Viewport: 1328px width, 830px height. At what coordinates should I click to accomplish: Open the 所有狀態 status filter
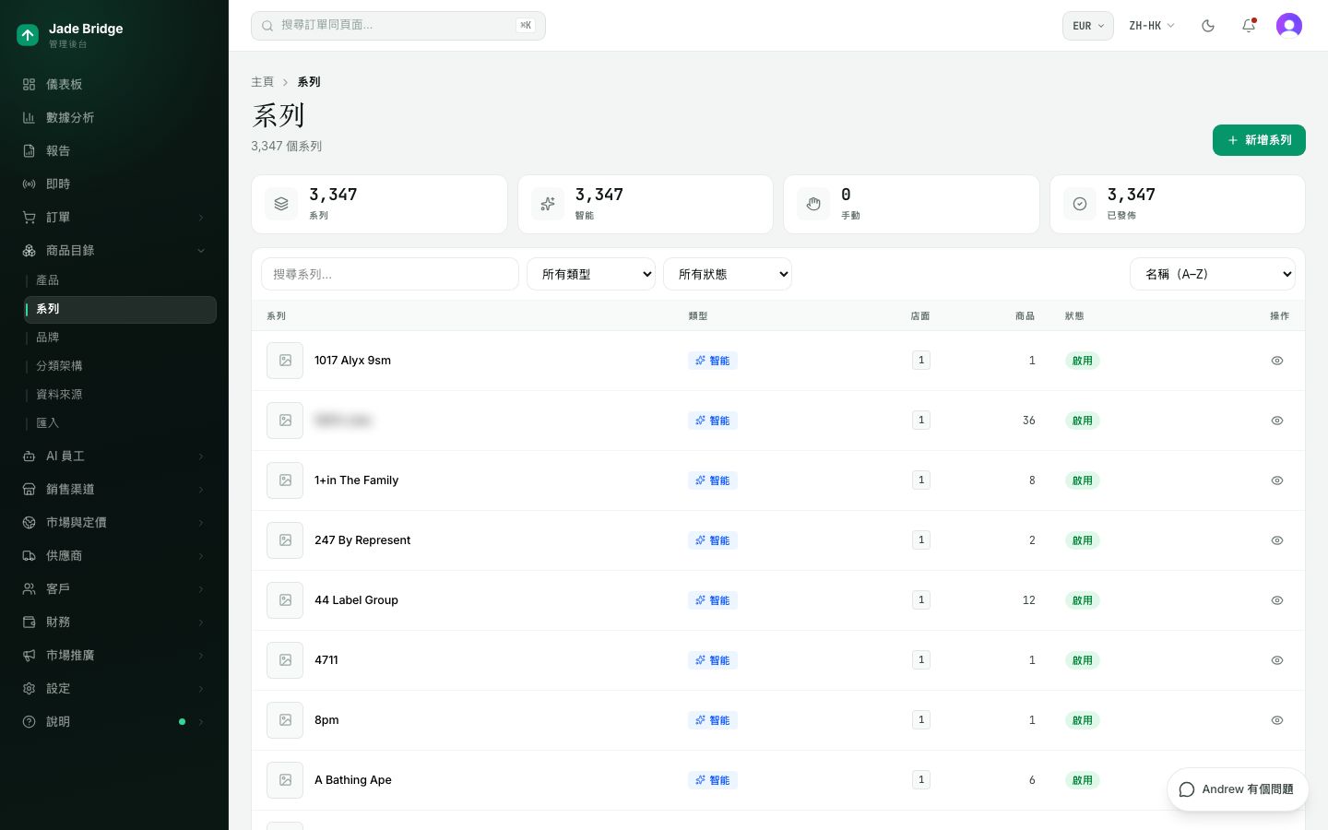point(728,274)
